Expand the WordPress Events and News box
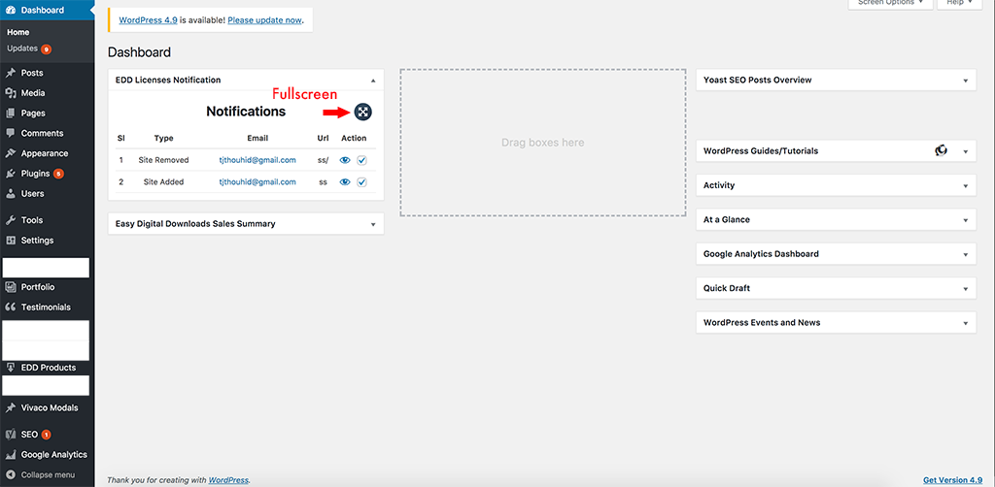This screenshot has width=995, height=487. coord(965,322)
